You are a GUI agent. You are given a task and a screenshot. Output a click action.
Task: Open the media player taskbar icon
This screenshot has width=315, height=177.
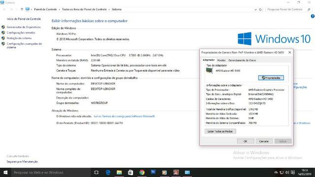pyautogui.click(x=164, y=173)
